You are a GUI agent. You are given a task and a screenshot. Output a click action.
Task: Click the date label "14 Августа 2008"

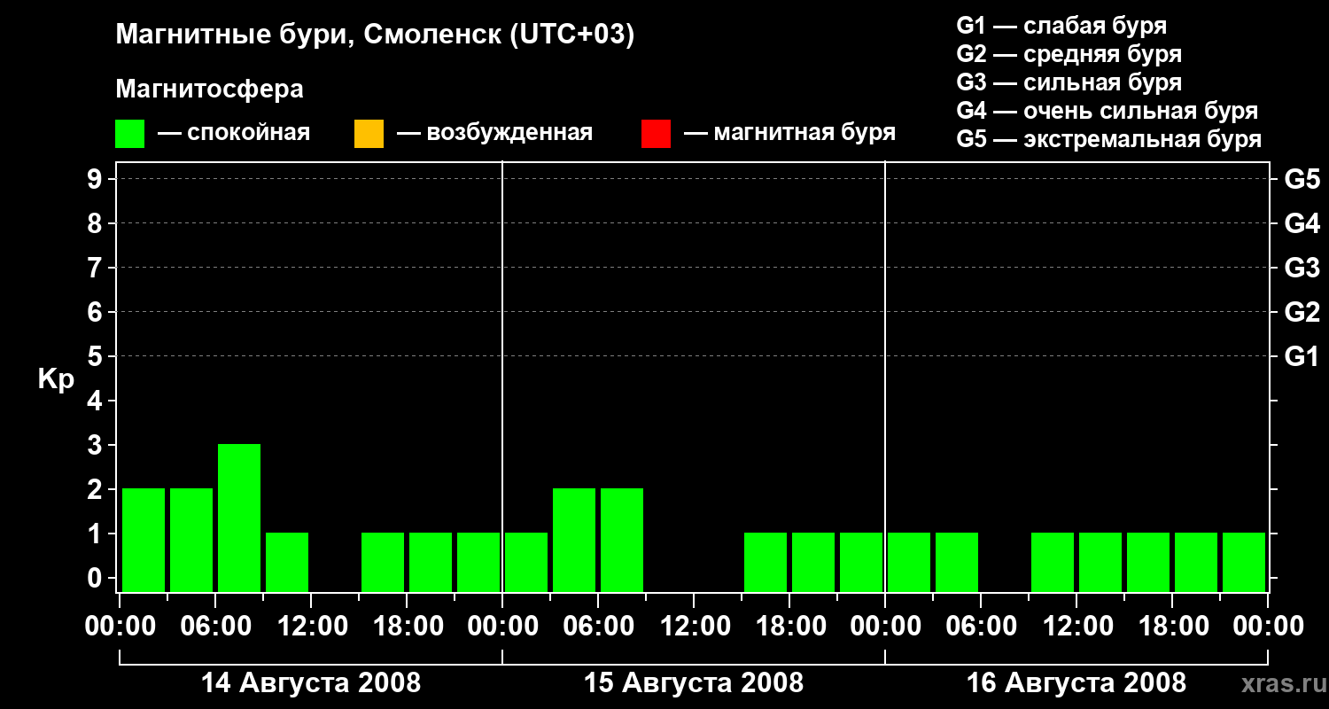click(311, 683)
